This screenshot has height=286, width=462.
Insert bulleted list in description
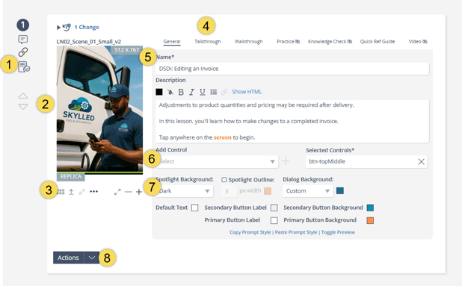214,92
